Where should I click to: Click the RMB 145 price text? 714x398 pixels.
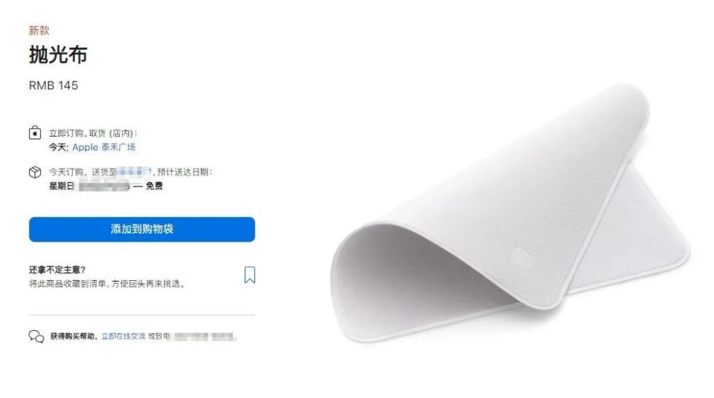click(x=54, y=86)
